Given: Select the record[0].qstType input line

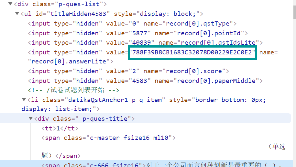Looking at the screenshot, I should [132, 24].
